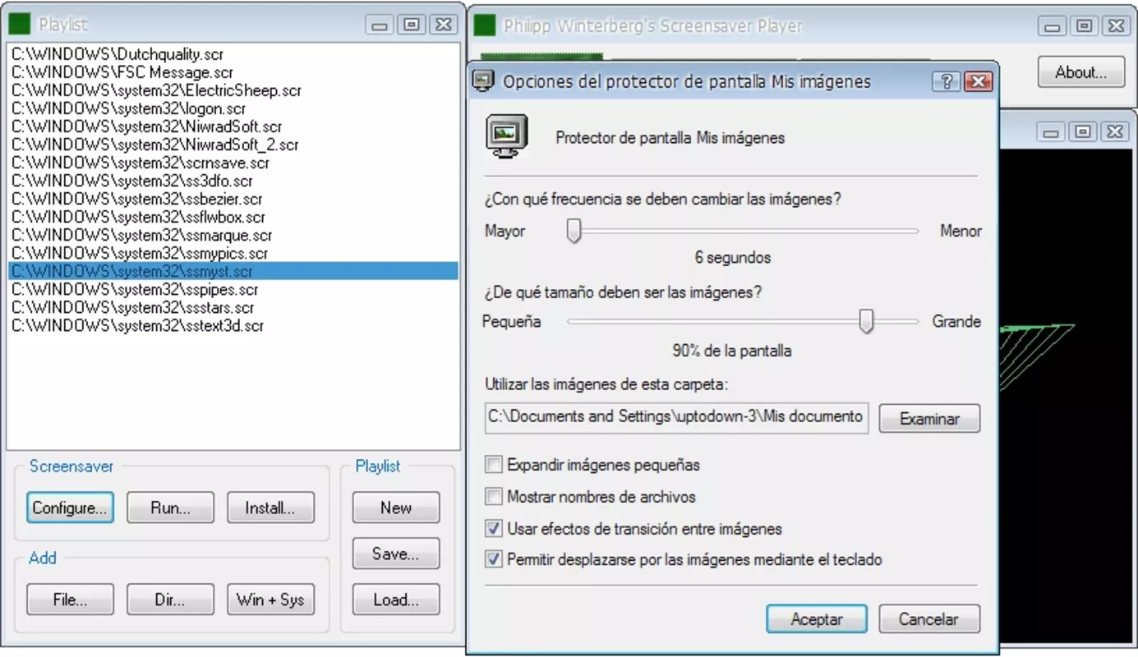Click the monitor icon in the options dialog title bar
This screenshot has height=657, width=1138.
tap(484, 81)
